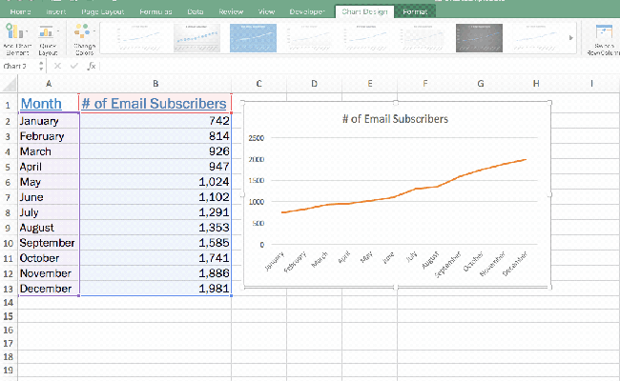This screenshot has width=620, height=381.
Task: Click the fx insert function icon
Action: pos(92,66)
